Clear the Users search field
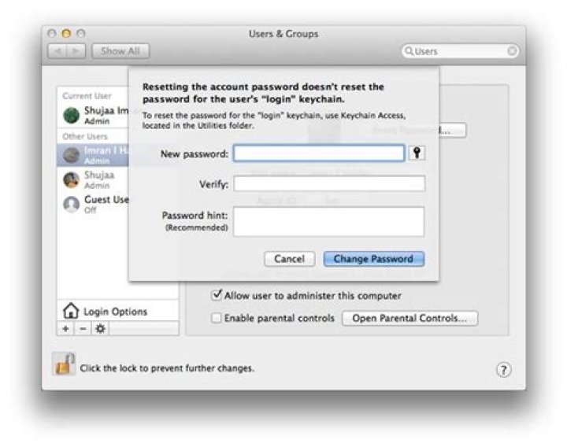 click(512, 51)
